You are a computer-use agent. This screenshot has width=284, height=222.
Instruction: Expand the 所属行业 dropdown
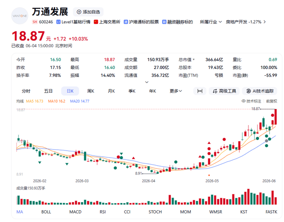[211, 22]
